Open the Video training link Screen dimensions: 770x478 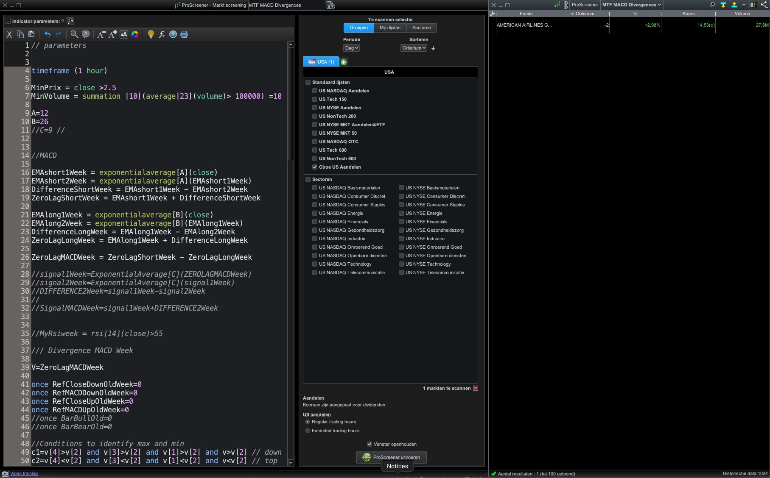pyautogui.click(x=24, y=473)
